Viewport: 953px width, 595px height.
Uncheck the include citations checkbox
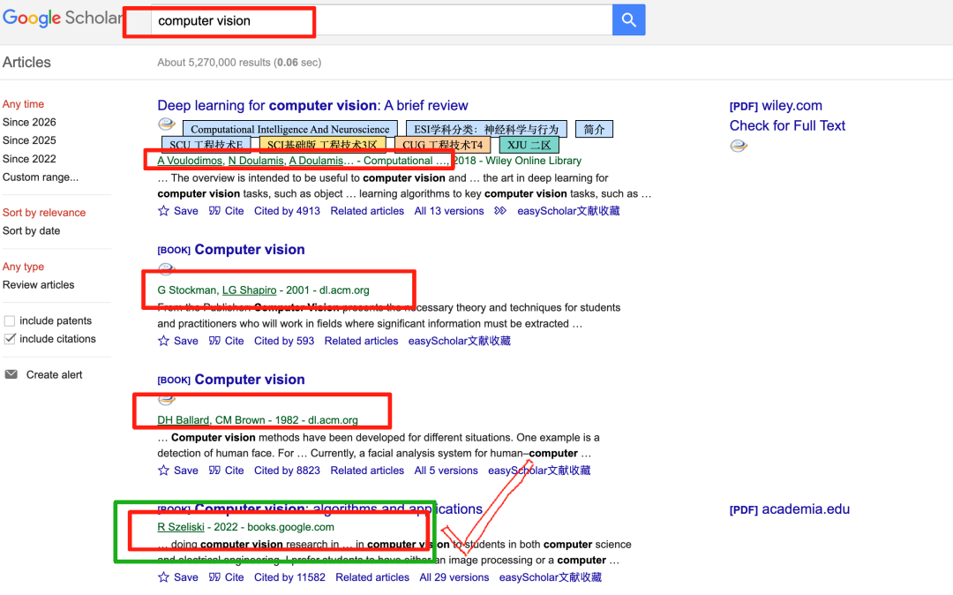coord(10,339)
